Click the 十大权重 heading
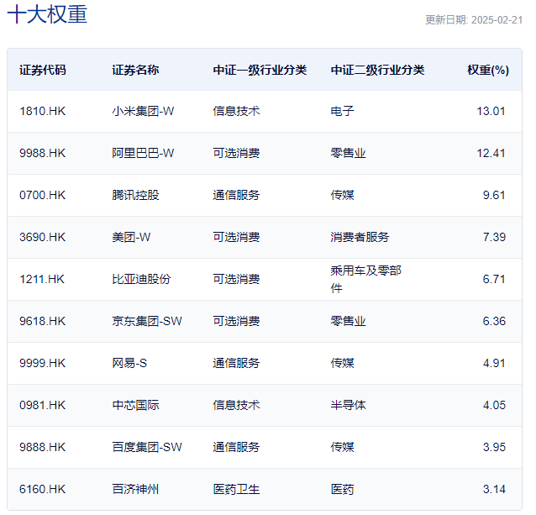The width and height of the screenshot is (536, 515). point(48,14)
